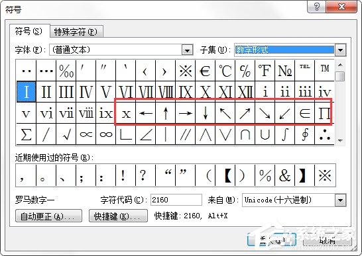The width and height of the screenshot is (362, 256).
Task: Select the contour integral ∮ symbol
Action: click(x=305, y=134)
